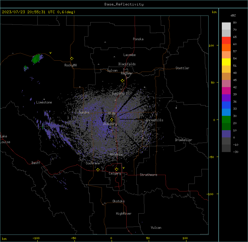
Task: Click the yellow diamond marker below Cochrane label
Action: [x=98, y=170]
